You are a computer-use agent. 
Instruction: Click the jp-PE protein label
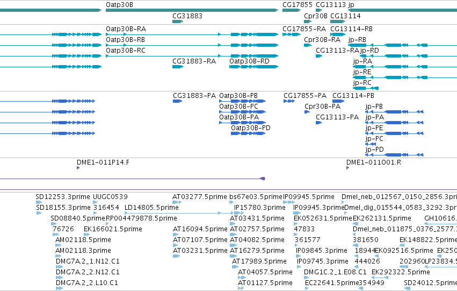[374, 128]
